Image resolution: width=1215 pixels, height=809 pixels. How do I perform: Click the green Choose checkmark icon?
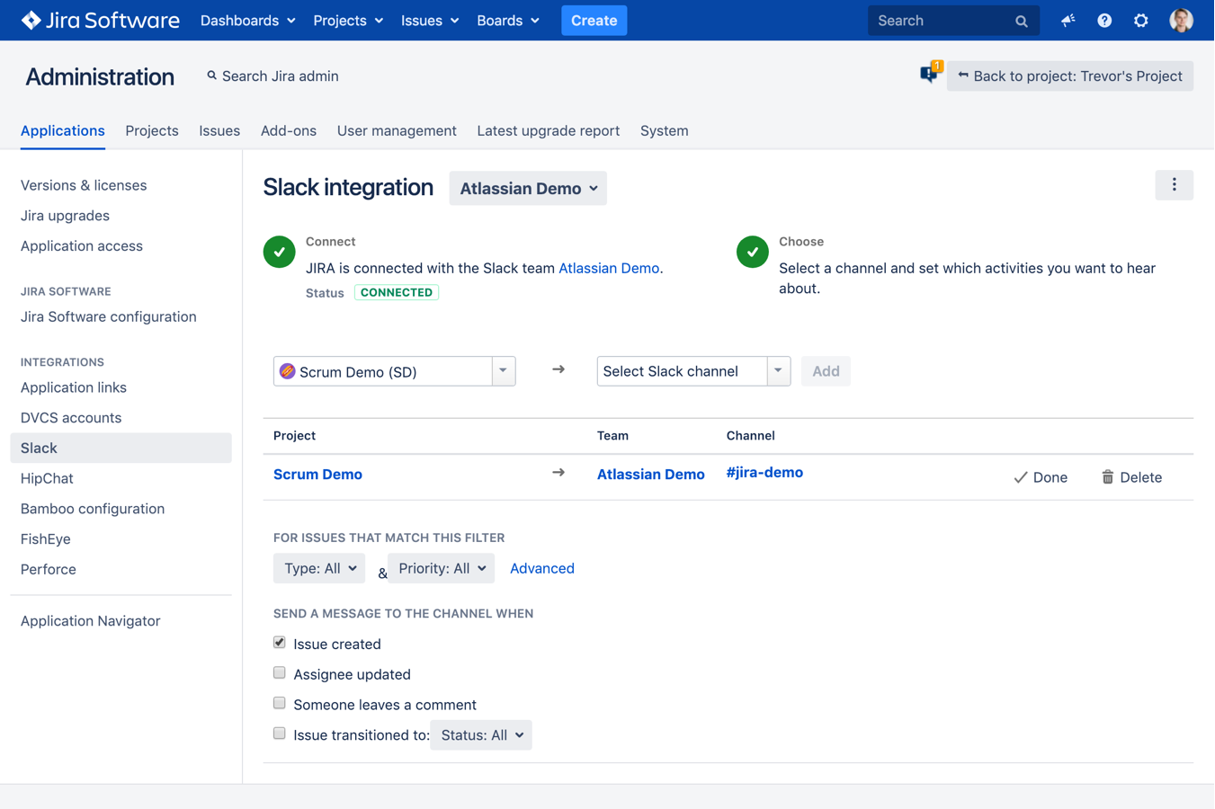pyautogui.click(x=753, y=252)
